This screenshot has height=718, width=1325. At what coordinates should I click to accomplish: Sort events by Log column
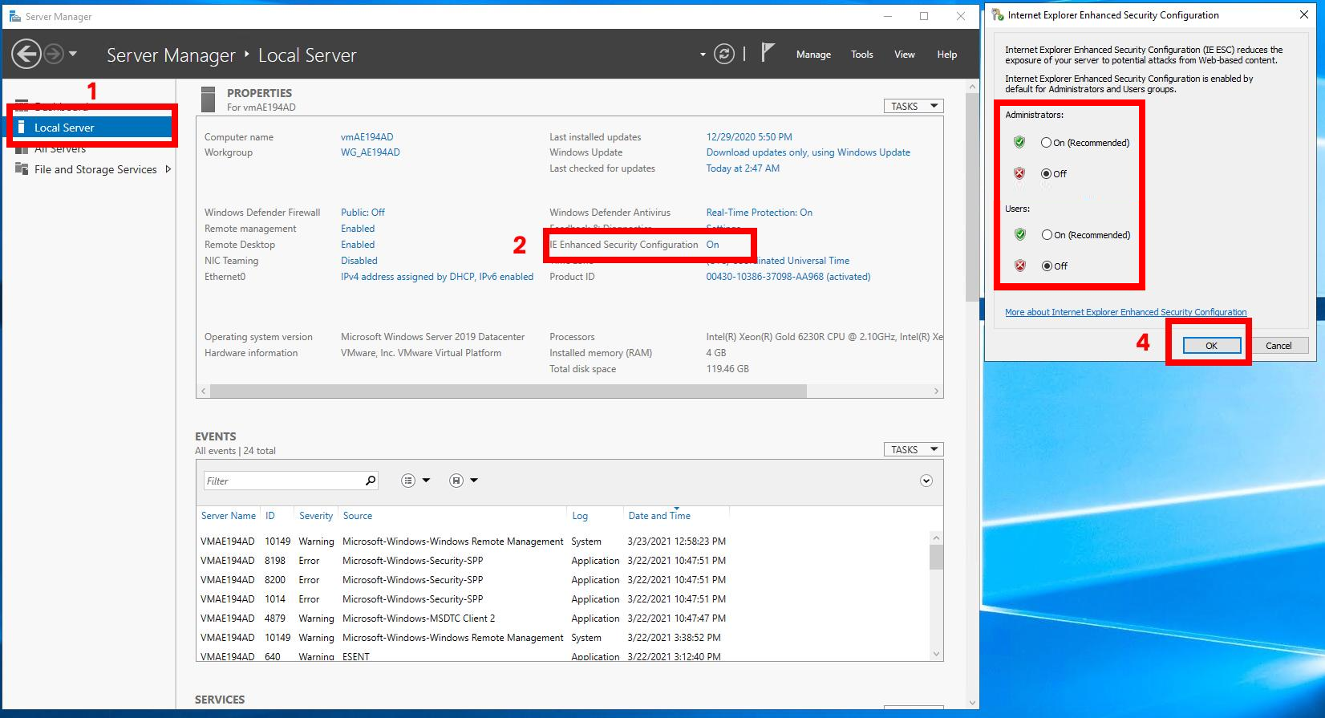click(580, 516)
